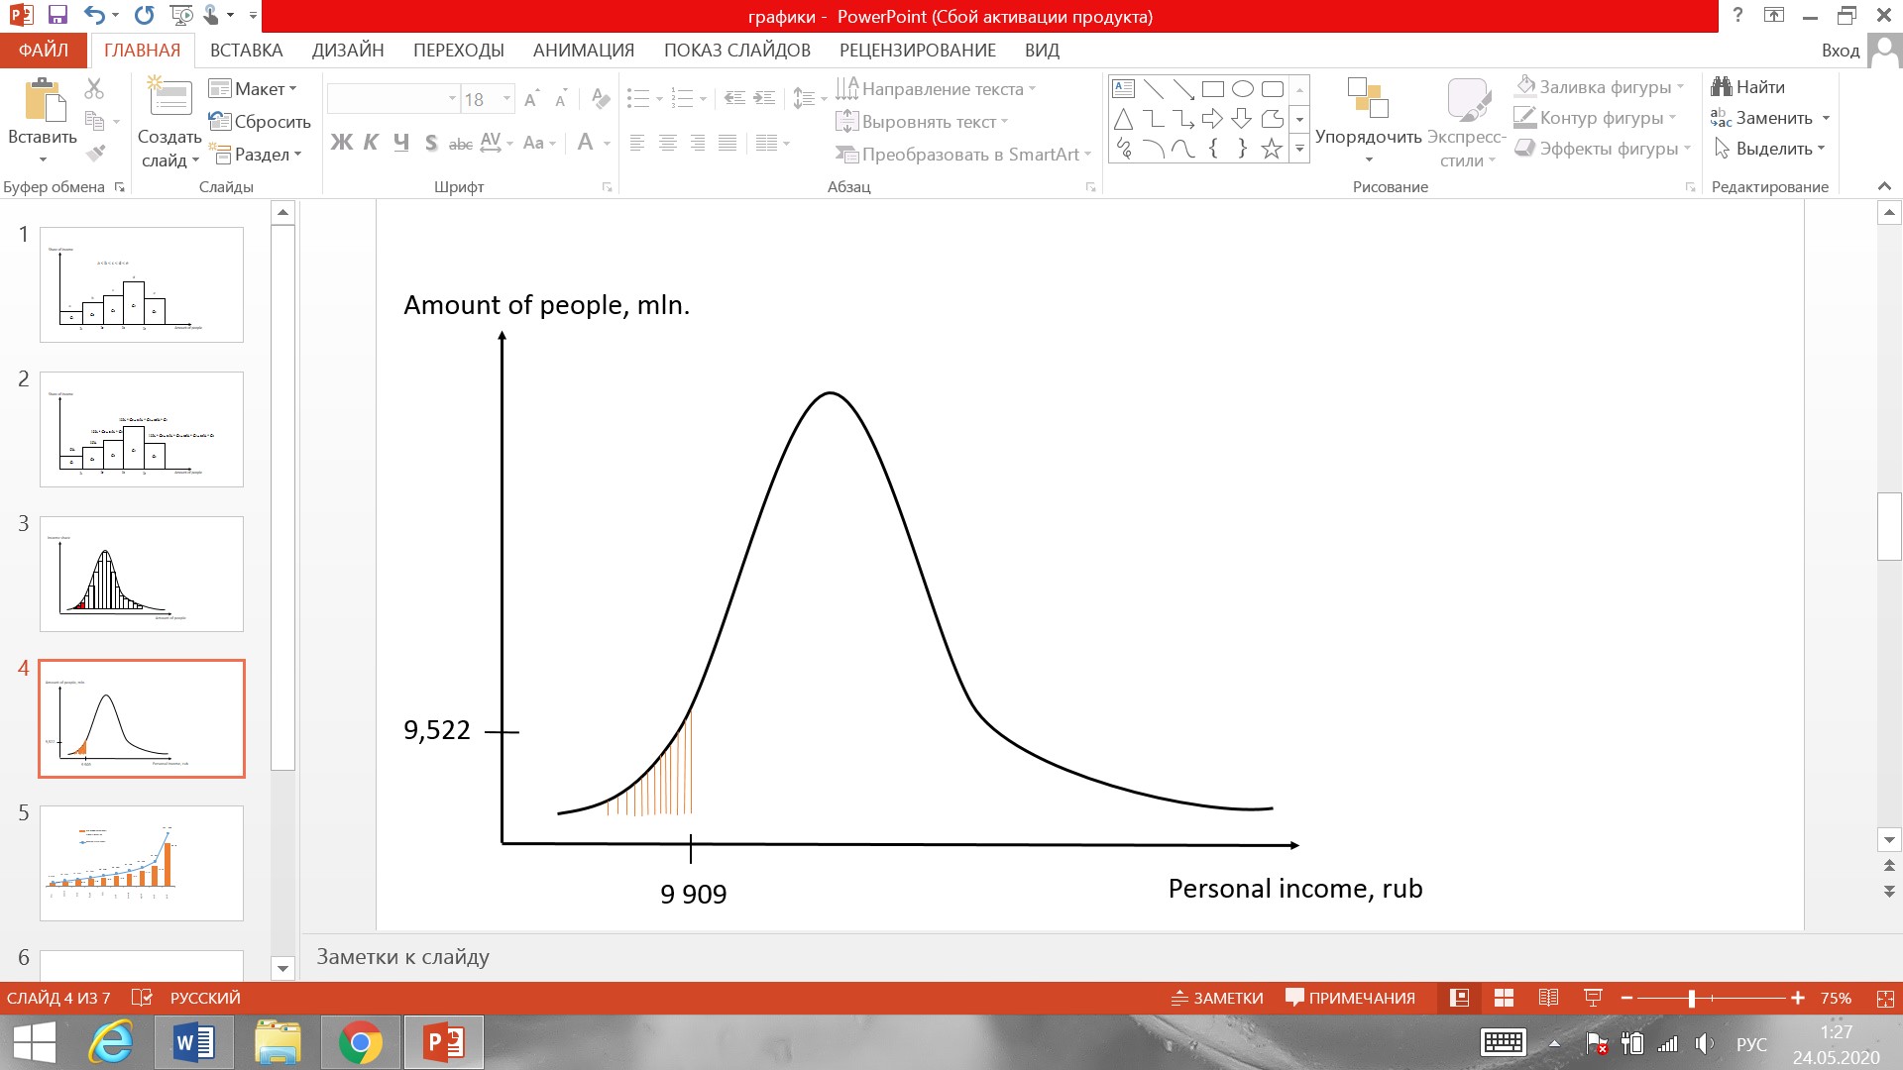Click the Arrange (Упорядочить) icon
Screen dimensions: 1903x1070
pyautogui.click(x=1368, y=99)
